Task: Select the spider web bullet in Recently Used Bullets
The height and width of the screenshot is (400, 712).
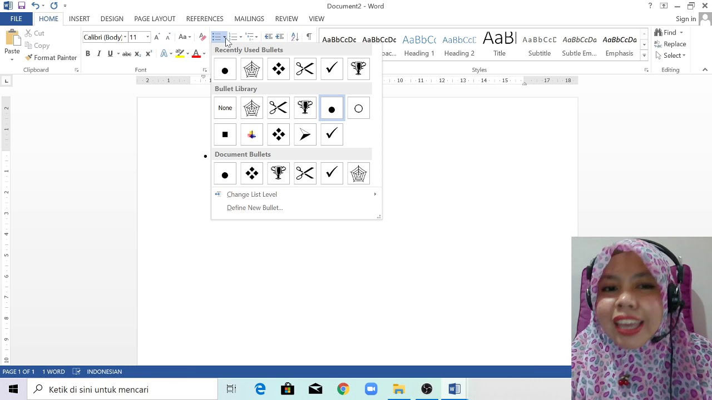Action: (x=252, y=69)
